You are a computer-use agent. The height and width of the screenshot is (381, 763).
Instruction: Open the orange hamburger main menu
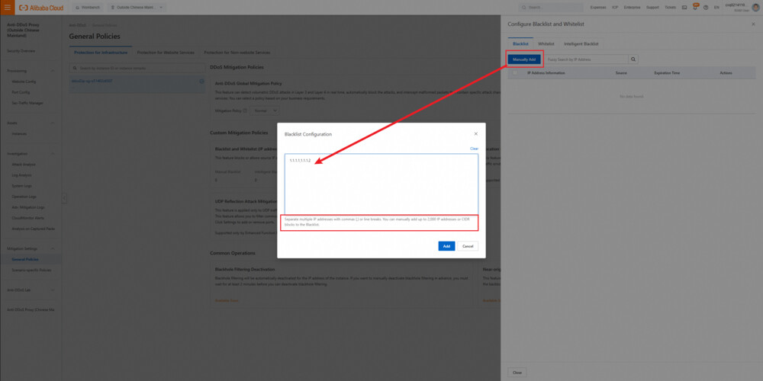7,8
